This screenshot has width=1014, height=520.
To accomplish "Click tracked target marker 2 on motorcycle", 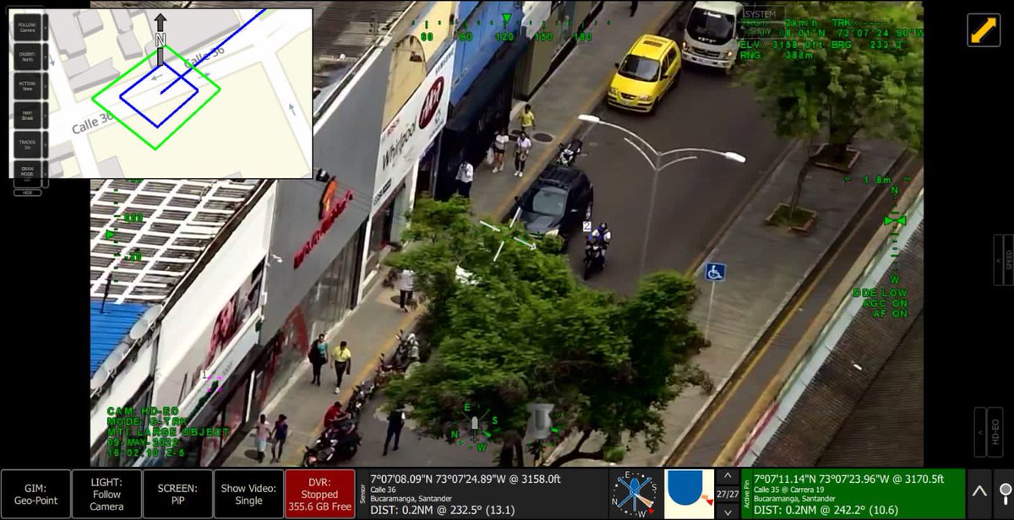I will coord(587,225).
